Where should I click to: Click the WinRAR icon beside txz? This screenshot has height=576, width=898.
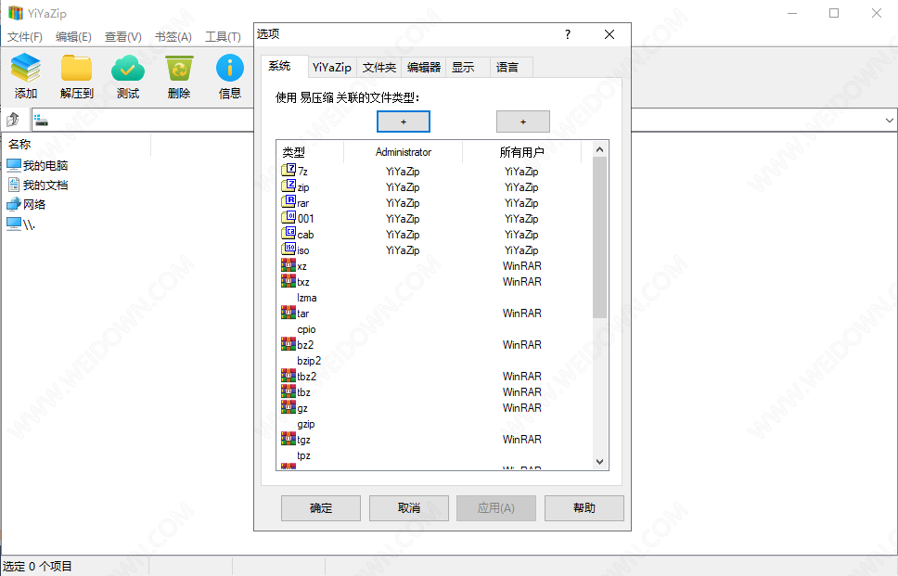289,280
